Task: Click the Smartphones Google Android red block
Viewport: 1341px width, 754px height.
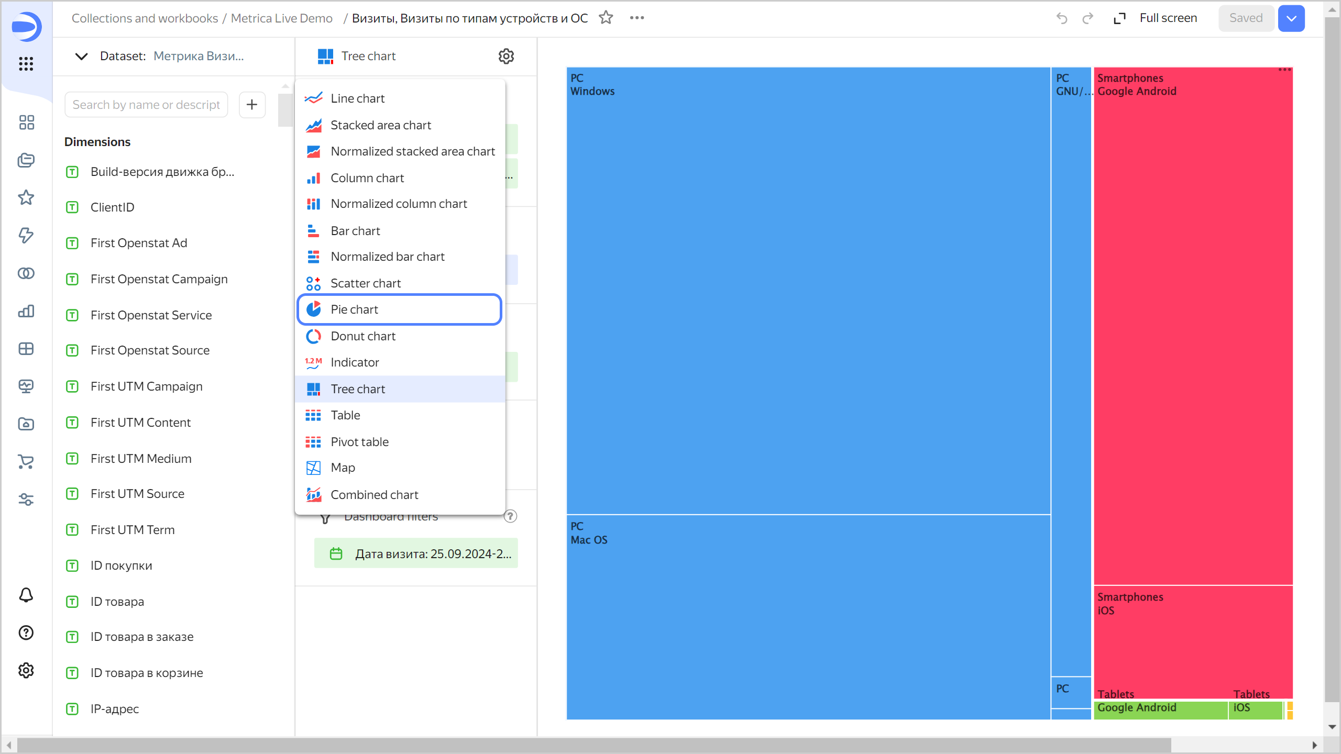Action: click(1193, 325)
